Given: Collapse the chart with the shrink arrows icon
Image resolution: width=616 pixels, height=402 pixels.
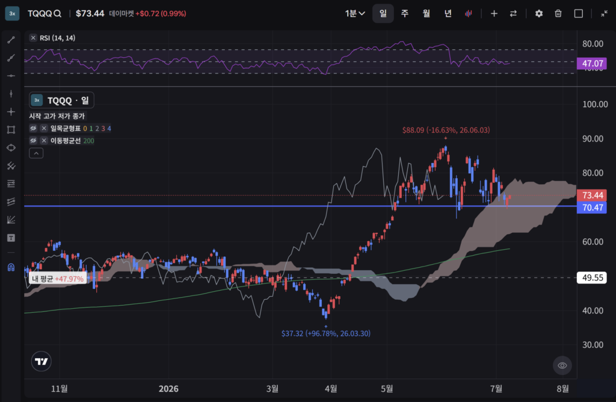Looking at the screenshot, I should [x=604, y=13].
